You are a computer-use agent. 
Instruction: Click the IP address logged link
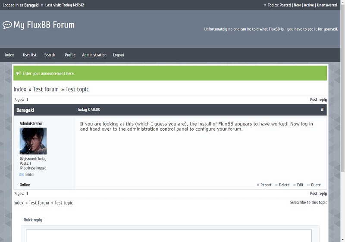(33, 168)
